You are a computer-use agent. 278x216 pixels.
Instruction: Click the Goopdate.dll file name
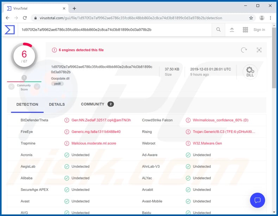click(x=60, y=78)
